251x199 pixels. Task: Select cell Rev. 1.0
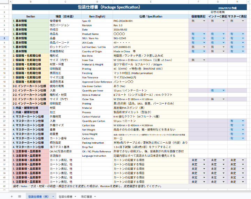151,25
